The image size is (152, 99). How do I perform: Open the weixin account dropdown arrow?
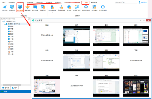click(x=147, y=2)
